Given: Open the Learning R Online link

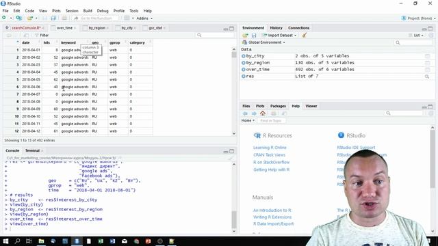Looking at the screenshot, I should pyautogui.click(x=270, y=148).
